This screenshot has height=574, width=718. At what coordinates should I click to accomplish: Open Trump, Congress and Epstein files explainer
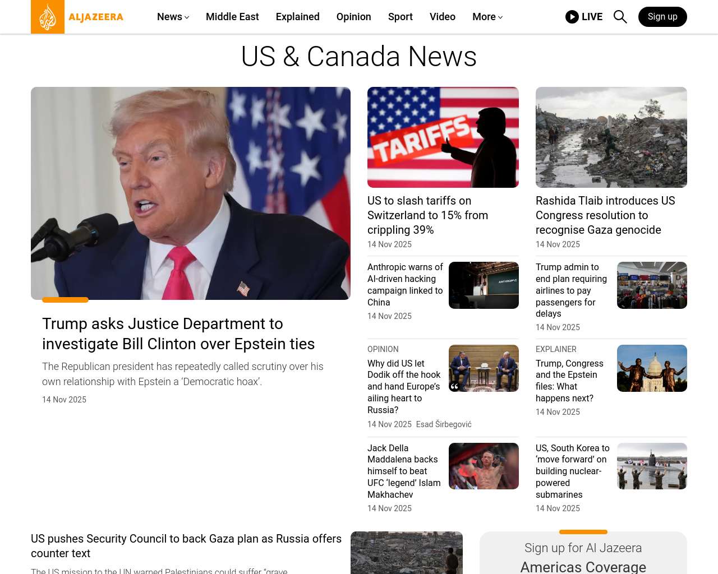click(x=569, y=381)
